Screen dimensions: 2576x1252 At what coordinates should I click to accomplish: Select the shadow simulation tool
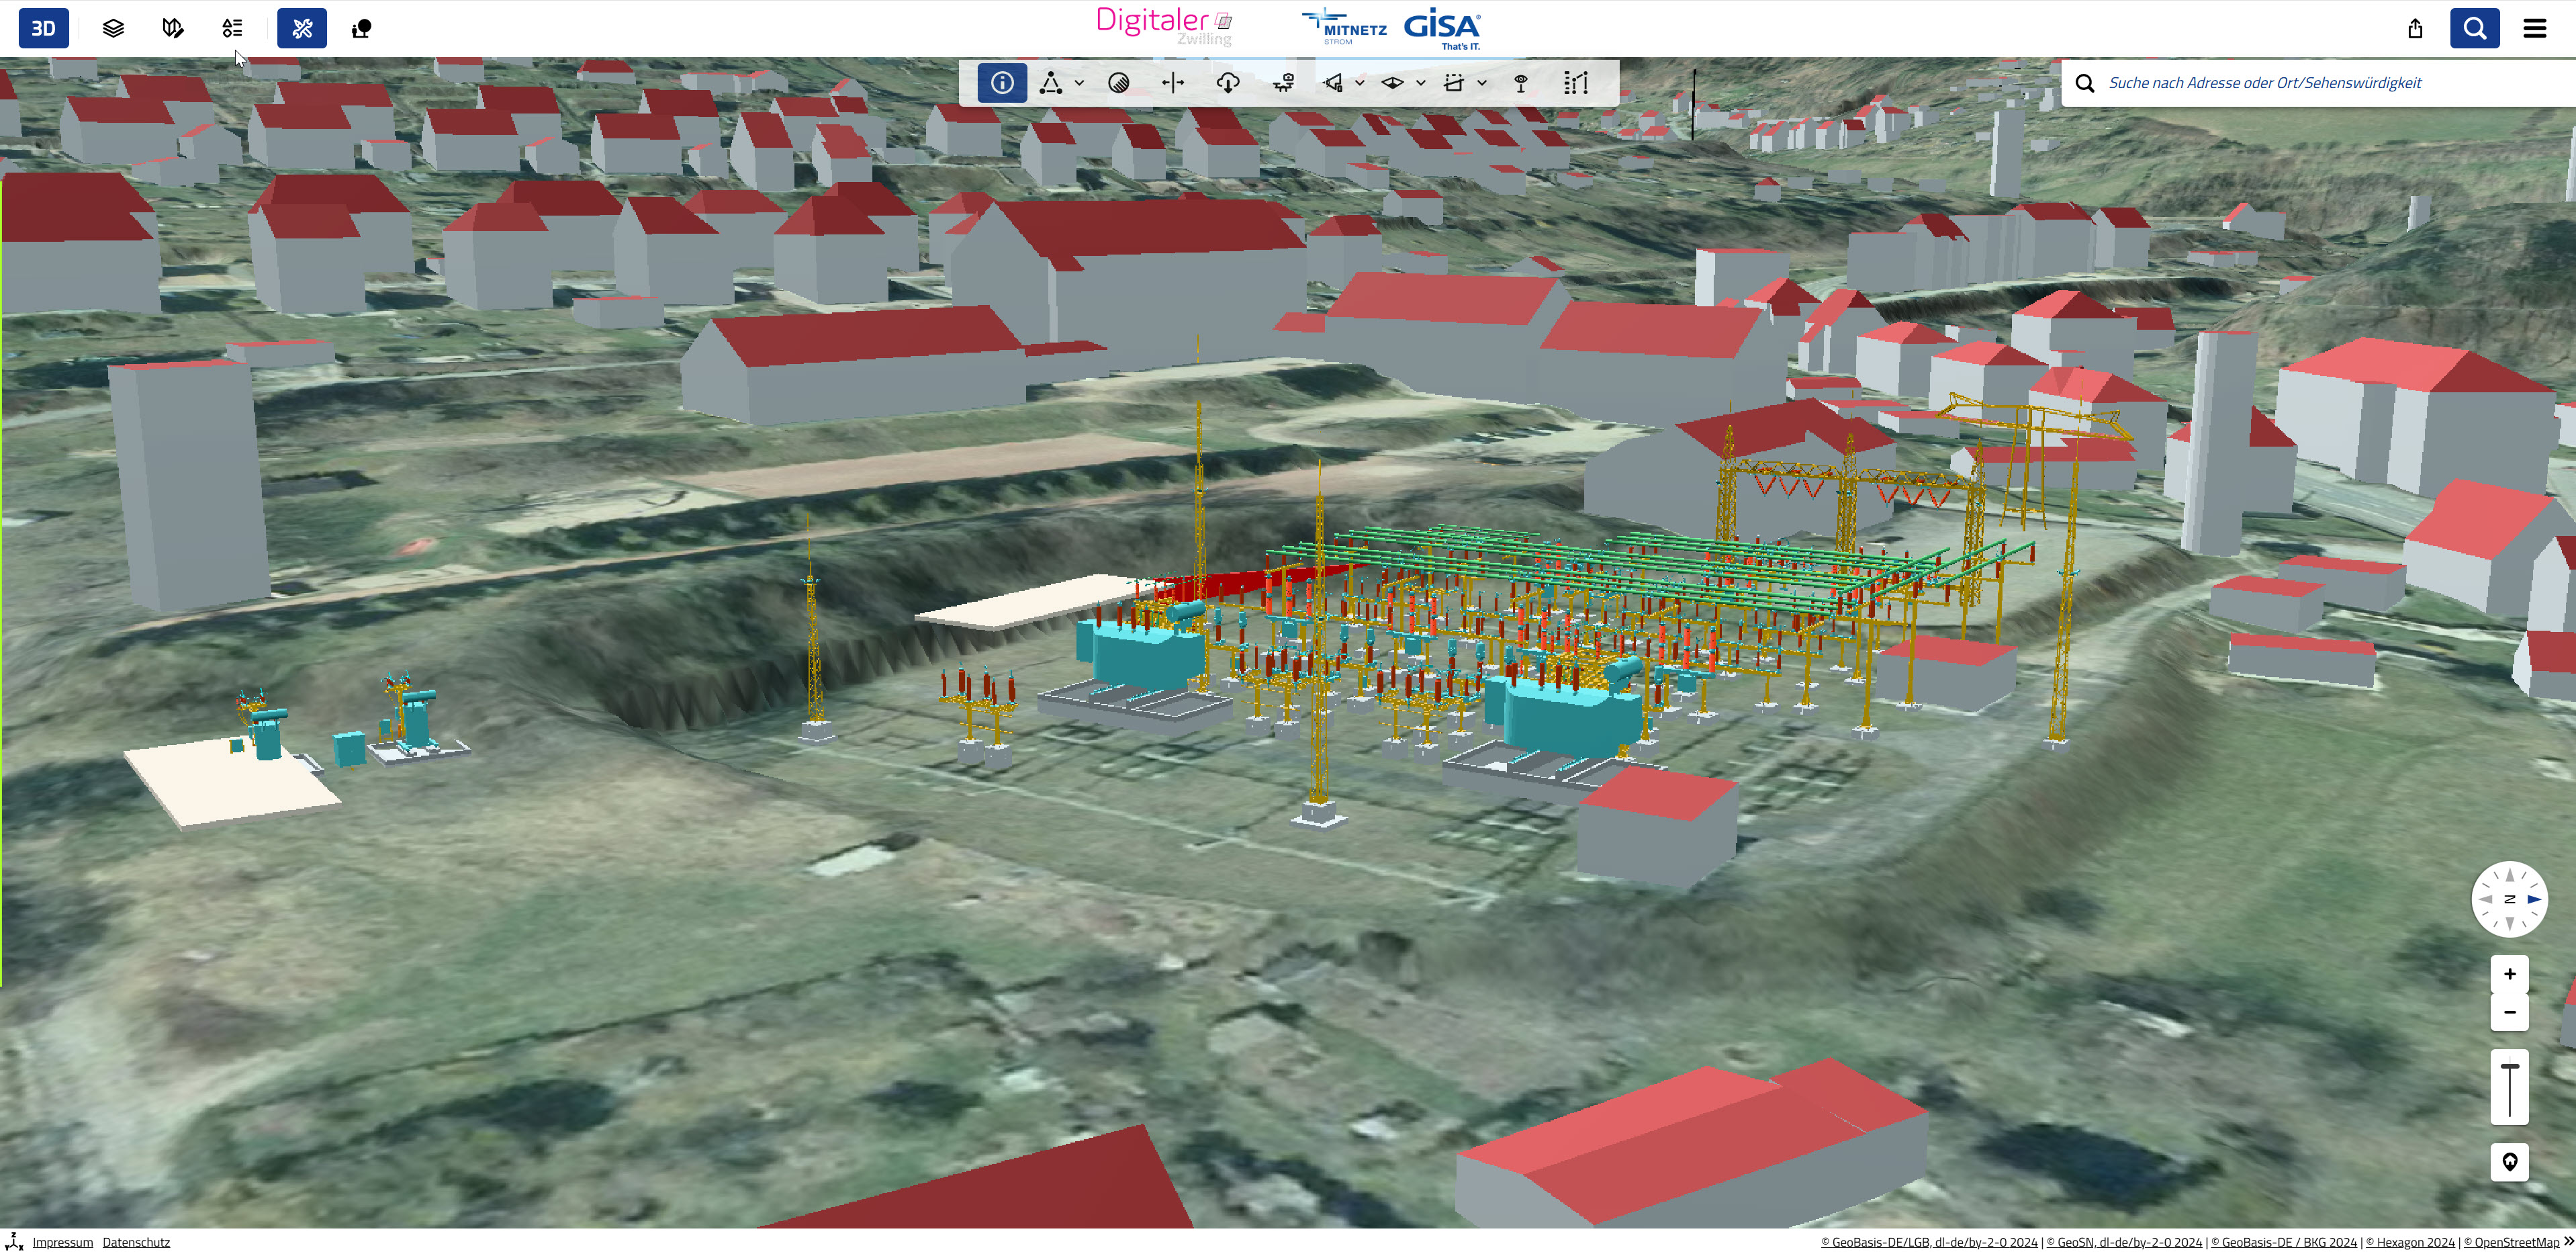[1119, 83]
